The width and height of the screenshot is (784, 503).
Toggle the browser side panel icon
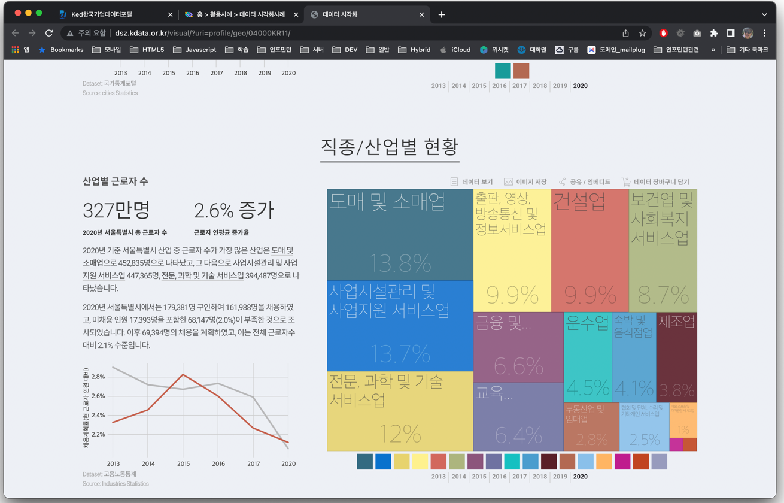pos(731,33)
